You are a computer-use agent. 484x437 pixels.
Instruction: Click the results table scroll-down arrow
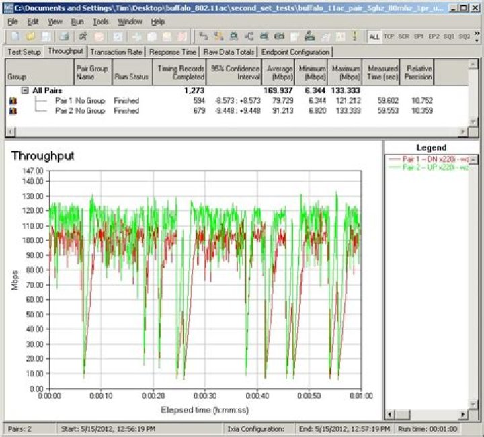473,122
